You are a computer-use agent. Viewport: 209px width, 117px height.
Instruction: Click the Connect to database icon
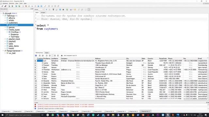pyautogui.click(x=2, y=6)
